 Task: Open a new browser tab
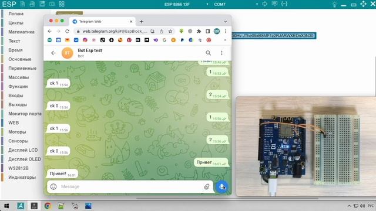click(142, 22)
